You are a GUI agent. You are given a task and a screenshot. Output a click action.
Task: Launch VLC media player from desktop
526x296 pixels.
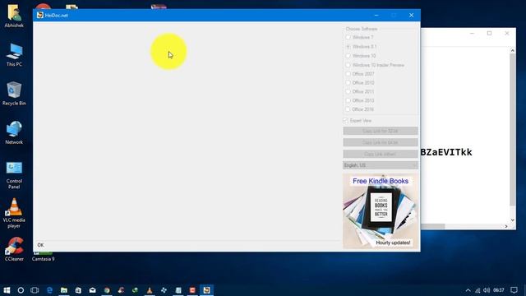[14, 214]
